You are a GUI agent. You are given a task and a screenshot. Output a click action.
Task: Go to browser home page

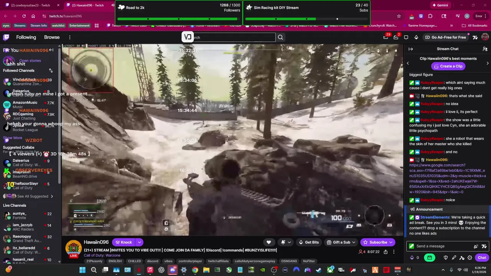(x=33, y=16)
